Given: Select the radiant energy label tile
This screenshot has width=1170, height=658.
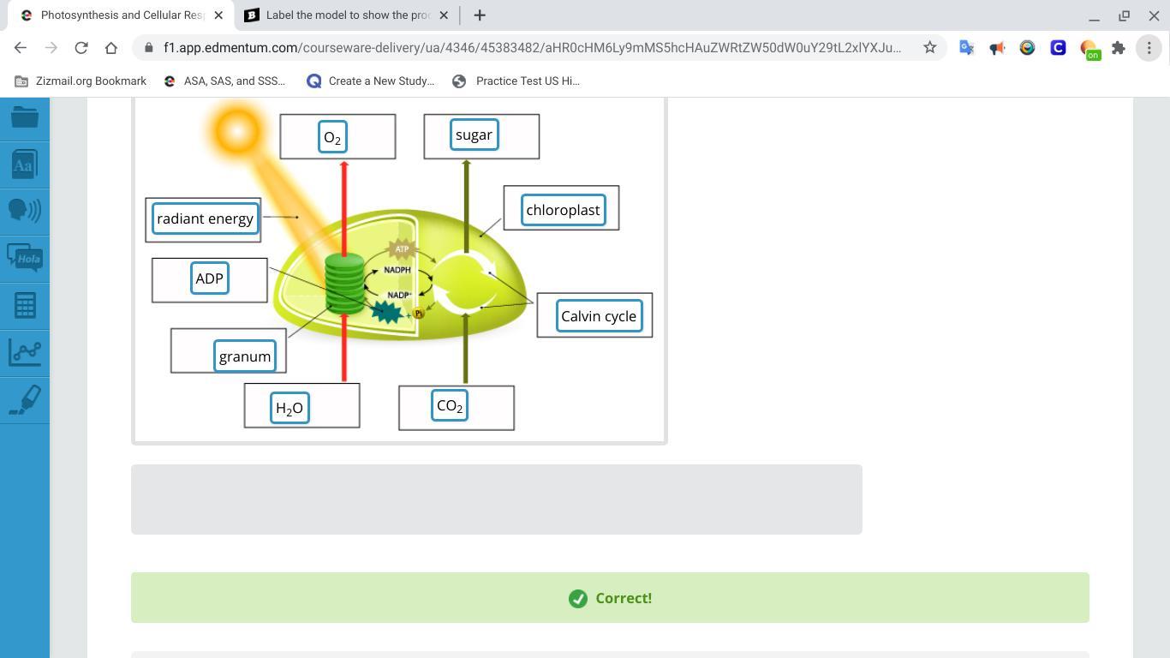Looking at the screenshot, I should (205, 218).
